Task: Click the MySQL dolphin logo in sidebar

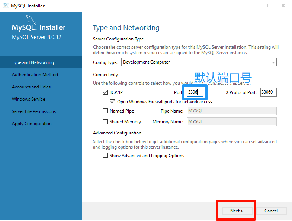Action: 31,20
